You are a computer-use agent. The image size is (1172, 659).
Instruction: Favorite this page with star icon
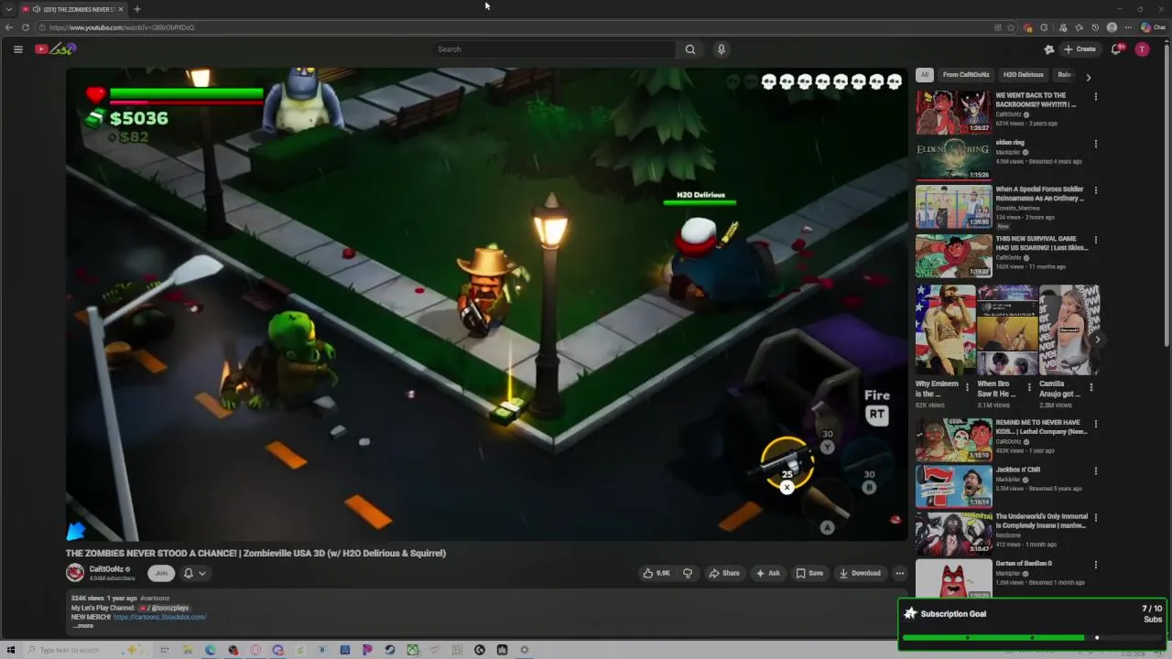1011,27
